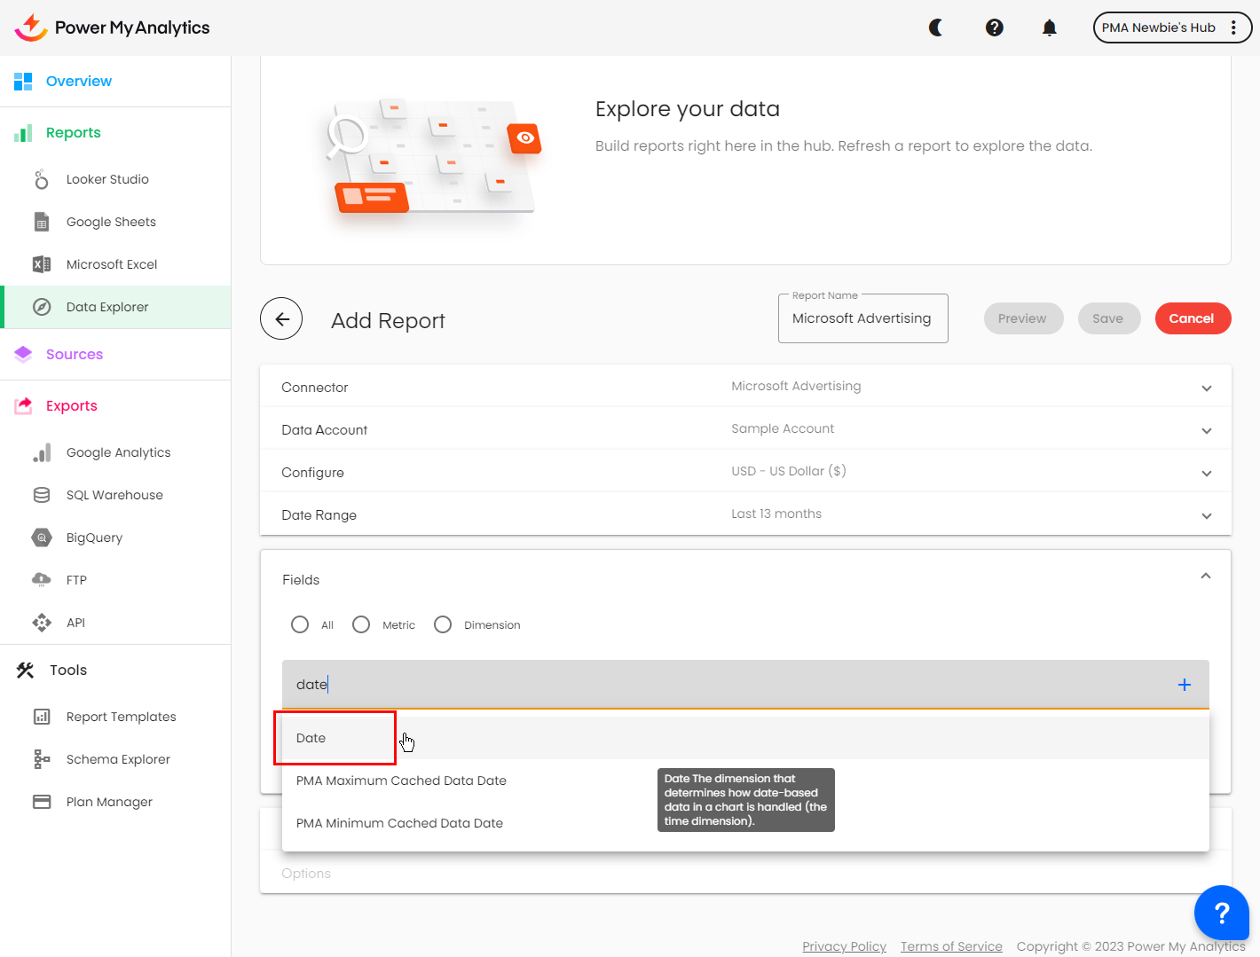This screenshot has height=957, width=1260.
Task: Expand the Date Range dropdown
Action: [1206, 515]
